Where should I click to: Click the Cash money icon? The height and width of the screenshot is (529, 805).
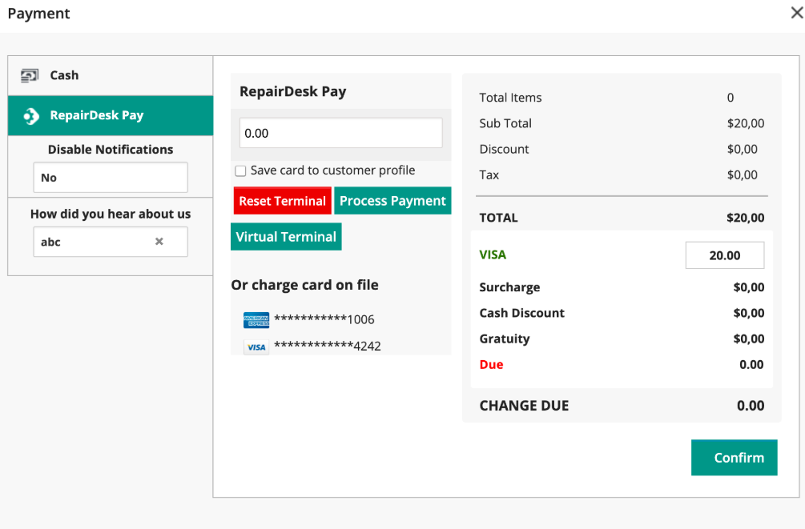pos(30,75)
